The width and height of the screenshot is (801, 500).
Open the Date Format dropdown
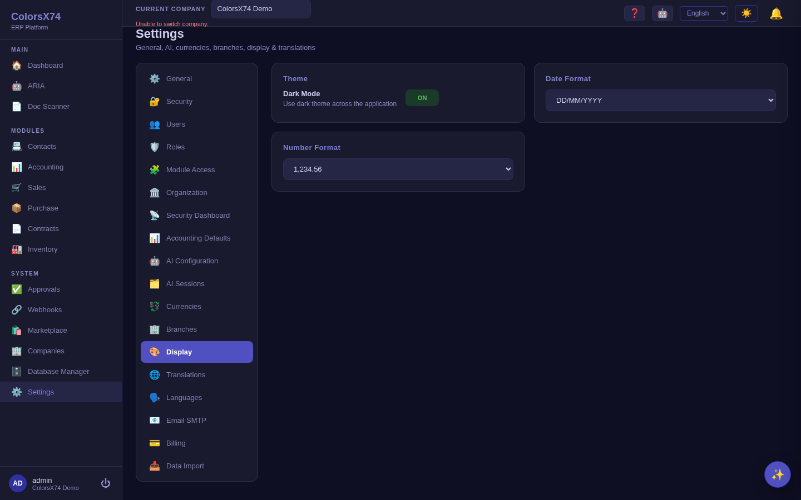[x=661, y=100]
